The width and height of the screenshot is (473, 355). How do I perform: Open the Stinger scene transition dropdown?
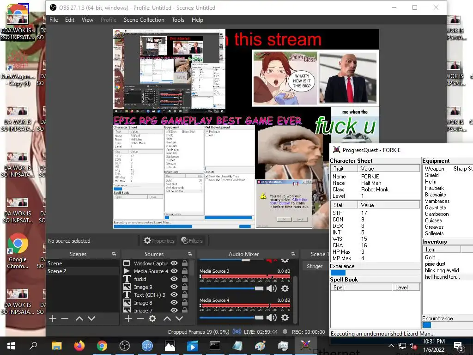[x=315, y=266]
